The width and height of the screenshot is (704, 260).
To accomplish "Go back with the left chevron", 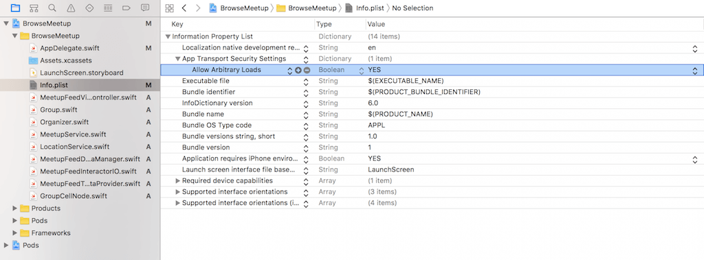I will (184, 8).
